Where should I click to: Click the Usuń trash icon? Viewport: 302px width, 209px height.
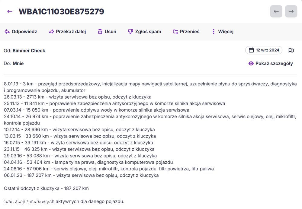pyautogui.click(x=100, y=32)
